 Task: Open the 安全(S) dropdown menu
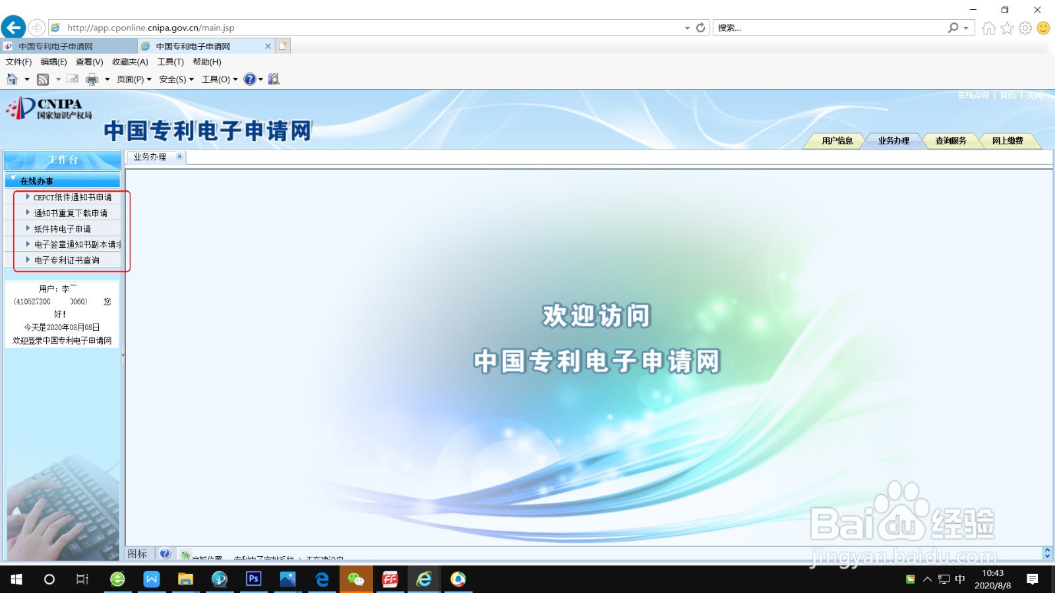coord(176,79)
